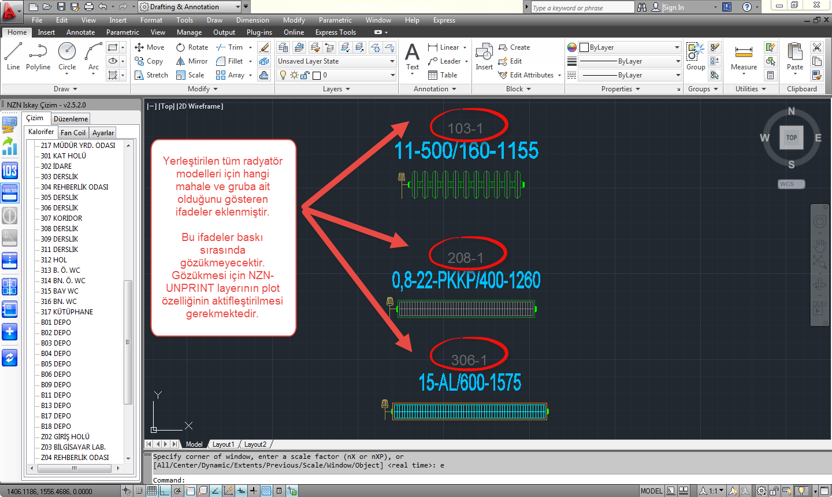Image resolution: width=832 pixels, height=497 pixels.
Task: Click the refresh arrows icon in NZN sidebar
Action: pos(10,358)
